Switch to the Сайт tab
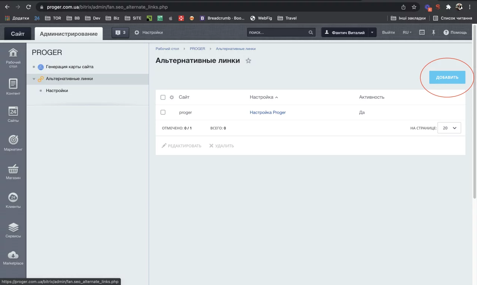Viewport: 477px width, 285px height. [18, 34]
